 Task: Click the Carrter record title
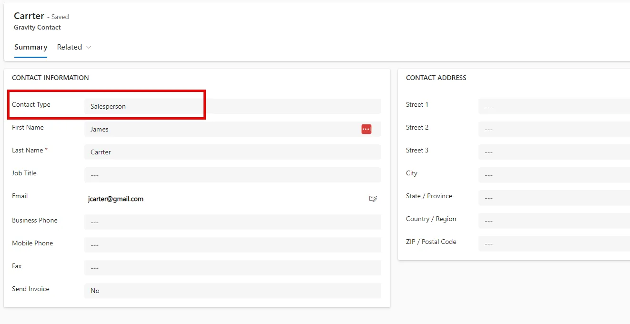point(29,16)
